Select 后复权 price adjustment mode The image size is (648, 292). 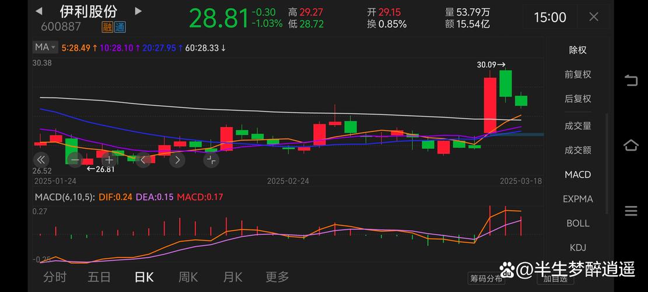(577, 99)
